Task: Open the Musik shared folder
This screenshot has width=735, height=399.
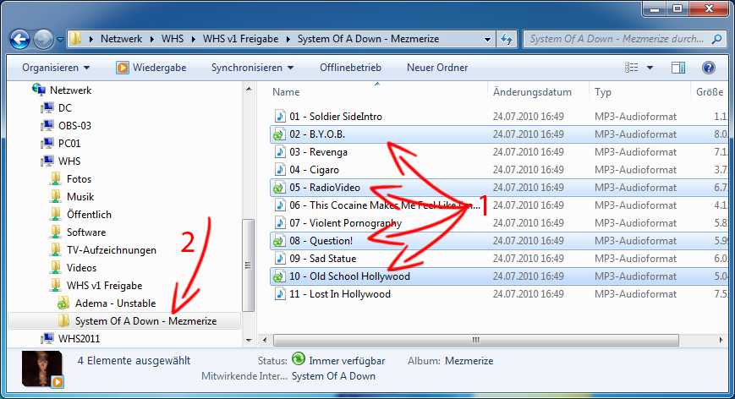Action: [80, 197]
